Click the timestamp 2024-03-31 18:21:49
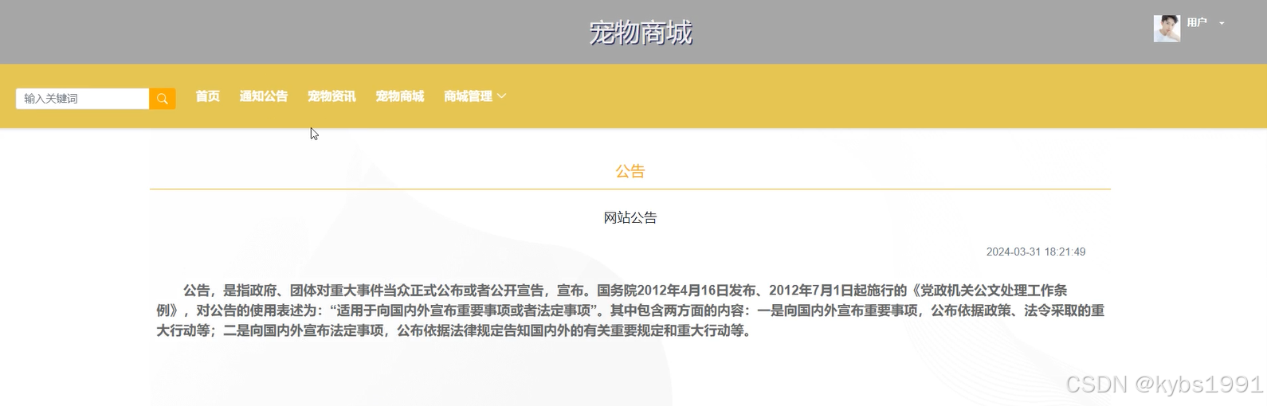Screen dimensions: 1267x406 pyautogui.click(x=1036, y=252)
